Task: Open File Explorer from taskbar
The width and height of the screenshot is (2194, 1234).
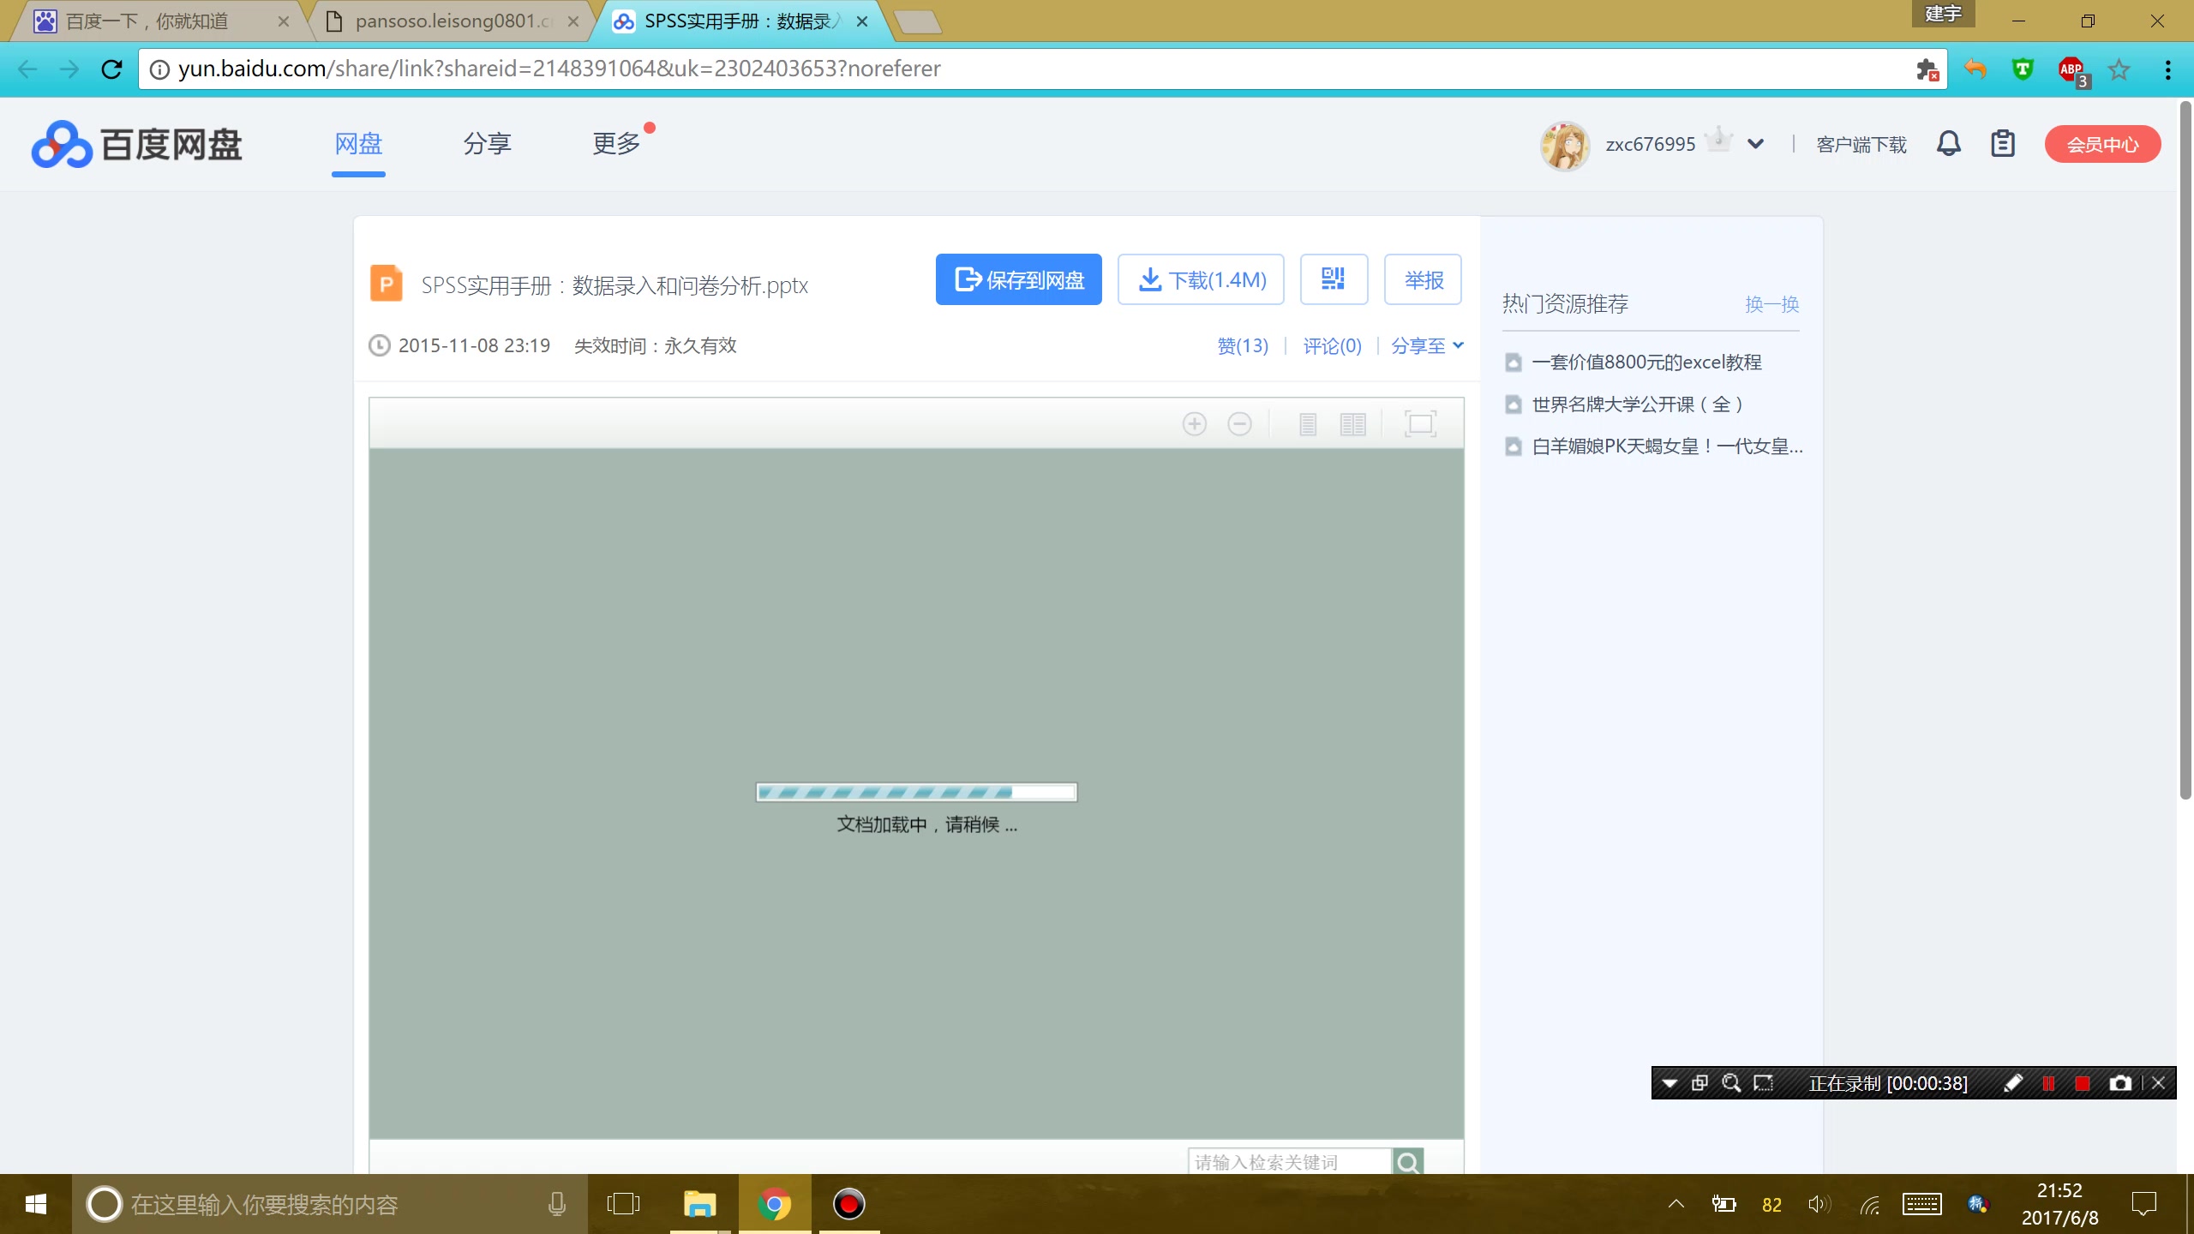Action: (x=699, y=1204)
